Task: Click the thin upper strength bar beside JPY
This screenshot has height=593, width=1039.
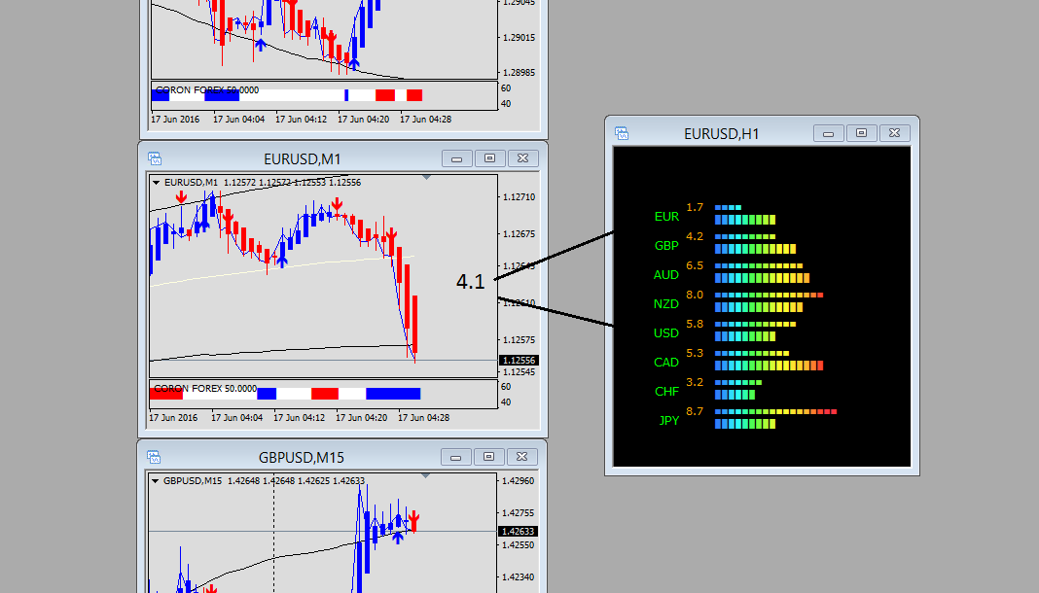Action: click(x=775, y=411)
